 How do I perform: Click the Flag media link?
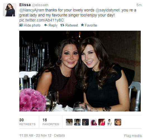click(x=133, y=136)
